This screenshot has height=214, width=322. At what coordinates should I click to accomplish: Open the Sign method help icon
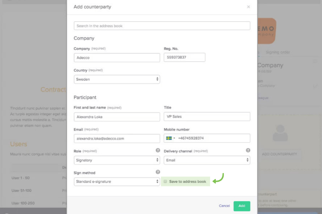(x=158, y=172)
